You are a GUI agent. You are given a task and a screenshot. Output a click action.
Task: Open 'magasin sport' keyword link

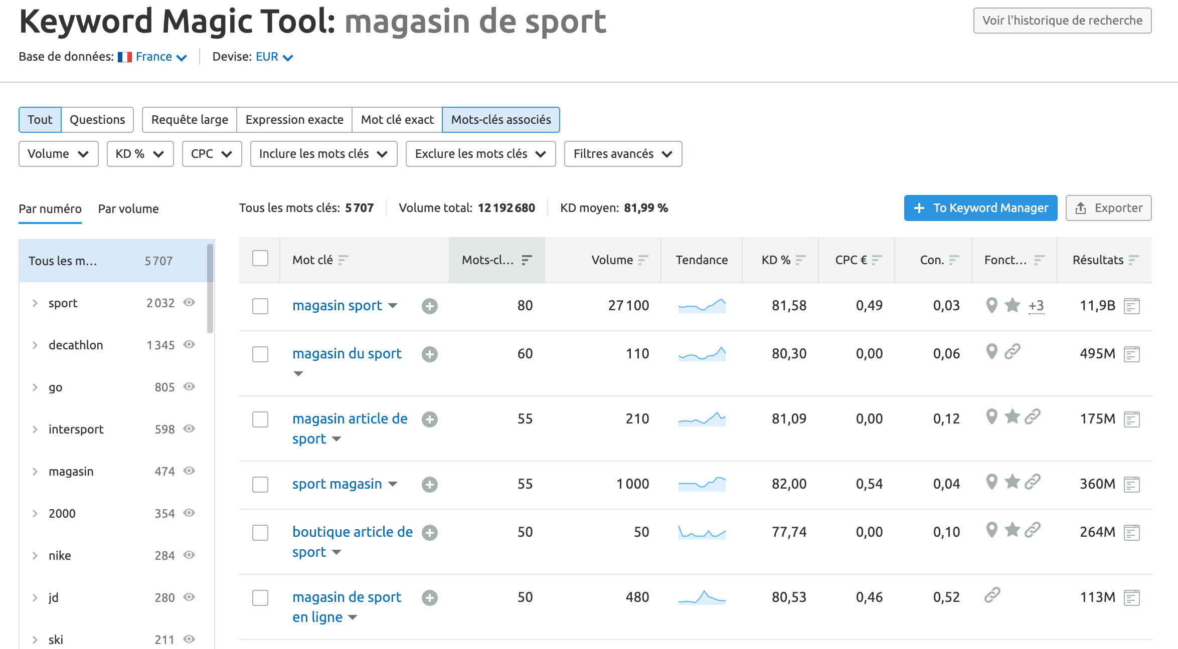click(x=337, y=305)
